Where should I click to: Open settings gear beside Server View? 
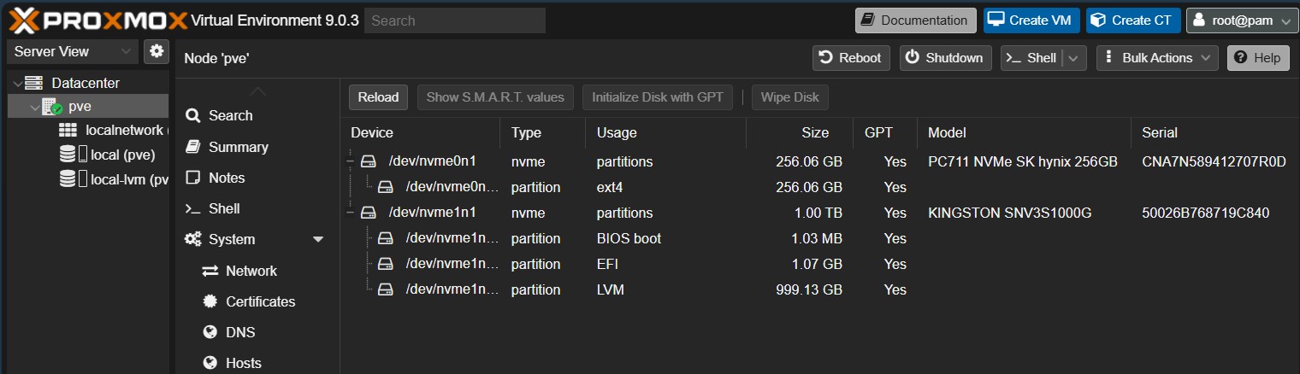(156, 51)
